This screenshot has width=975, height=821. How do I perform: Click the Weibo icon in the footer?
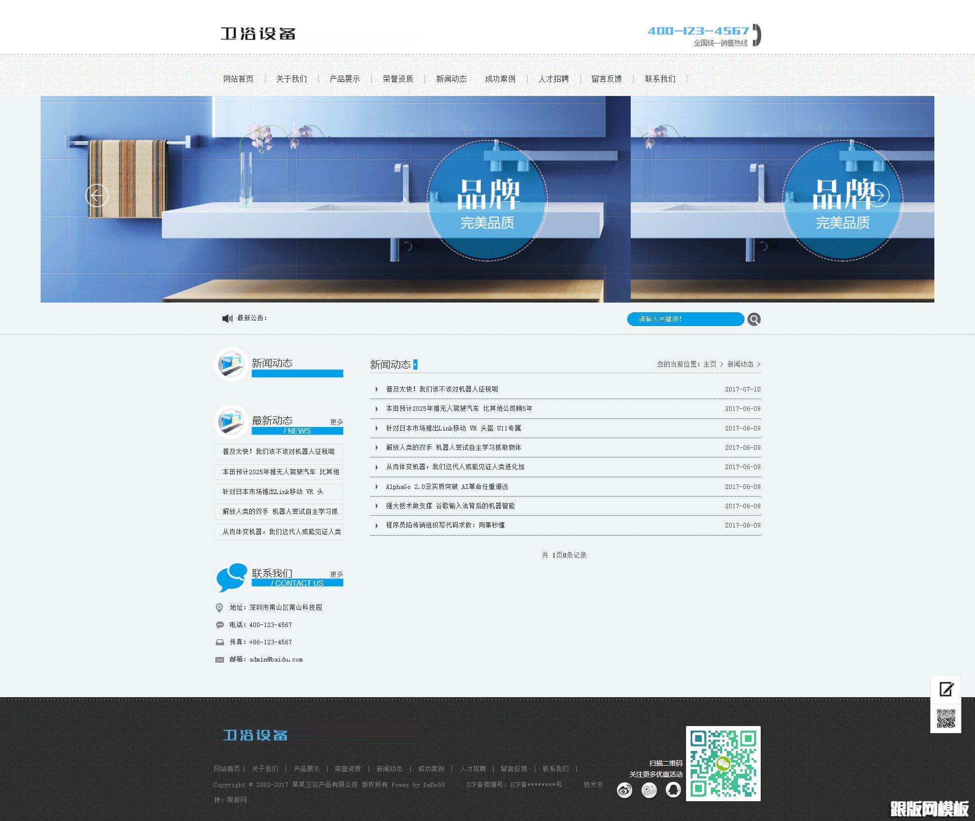click(x=625, y=790)
